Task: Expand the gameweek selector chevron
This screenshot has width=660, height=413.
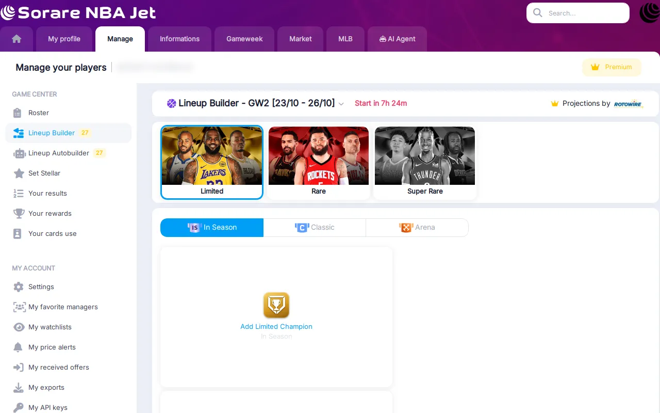Action: point(341,104)
